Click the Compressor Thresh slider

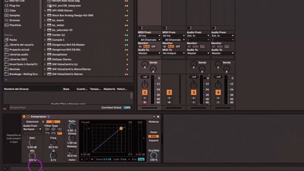point(85,138)
